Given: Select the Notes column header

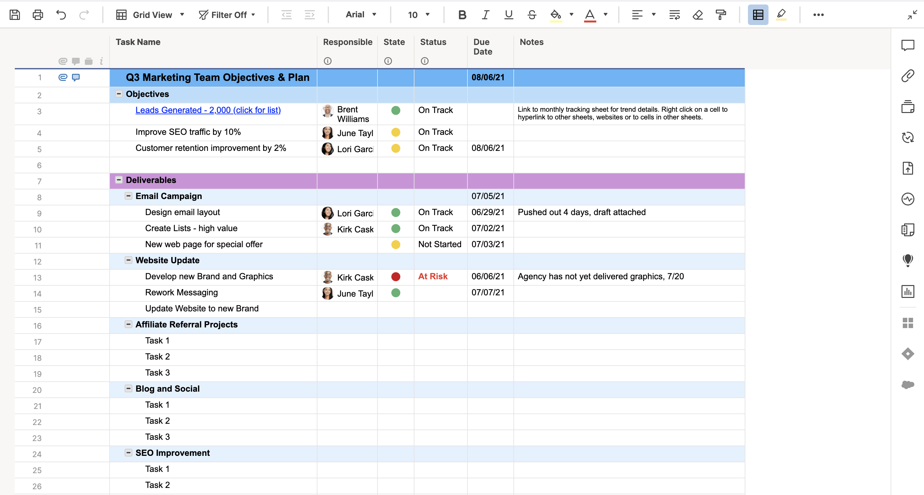Looking at the screenshot, I should [x=629, y=52].
